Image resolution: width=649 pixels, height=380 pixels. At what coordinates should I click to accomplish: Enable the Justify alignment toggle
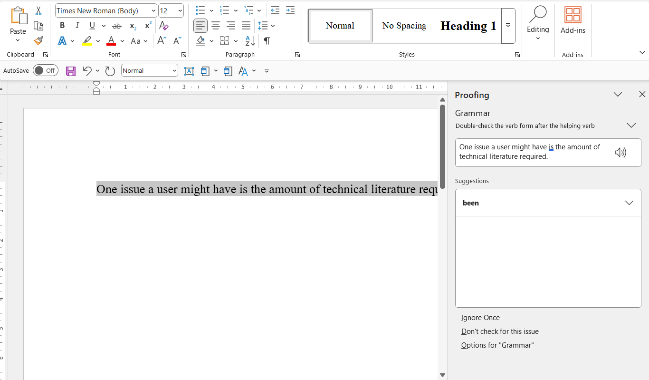[x=246, y=25]
